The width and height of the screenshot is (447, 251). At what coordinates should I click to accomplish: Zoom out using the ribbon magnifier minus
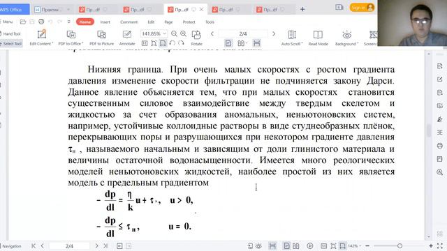coord(174,34)
